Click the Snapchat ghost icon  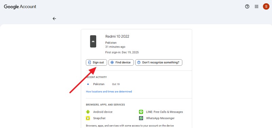coord(88,118)
